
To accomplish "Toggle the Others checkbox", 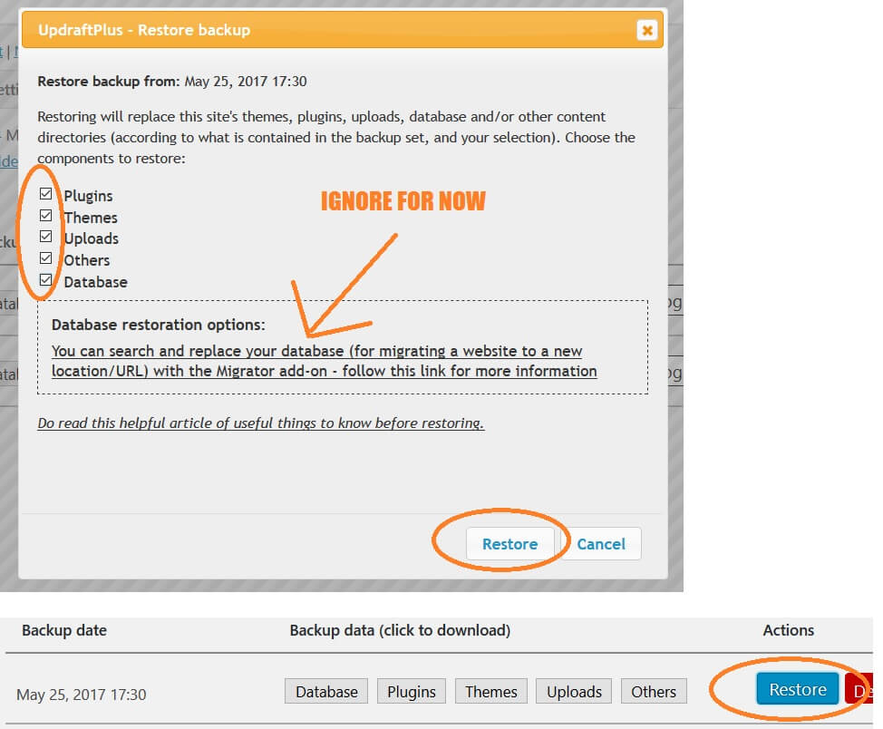I will [46, 258].
